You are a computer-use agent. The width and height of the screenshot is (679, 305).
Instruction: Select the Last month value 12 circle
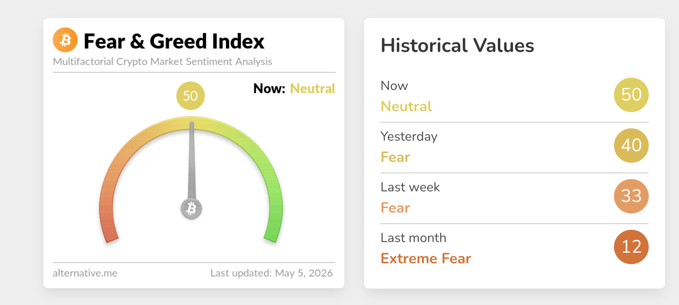point(631,247)
